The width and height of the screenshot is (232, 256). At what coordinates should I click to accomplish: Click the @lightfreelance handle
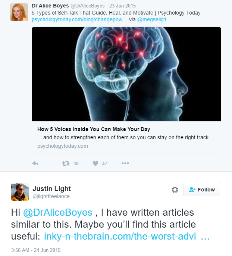pyautogui.click(x=51, y=196)
